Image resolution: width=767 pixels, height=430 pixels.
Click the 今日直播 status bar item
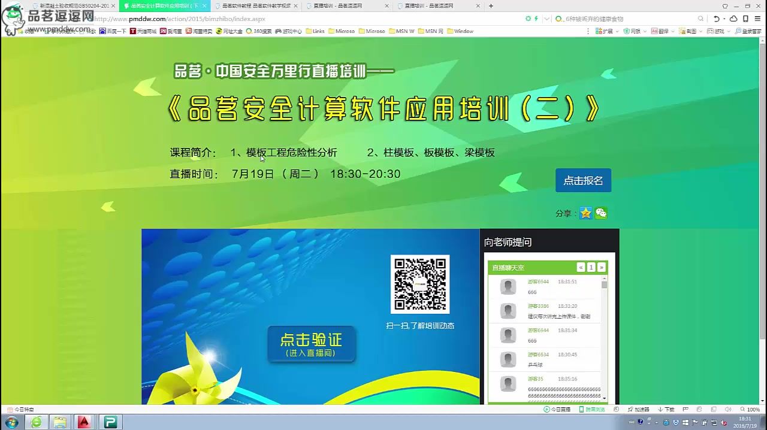[557, 410]
